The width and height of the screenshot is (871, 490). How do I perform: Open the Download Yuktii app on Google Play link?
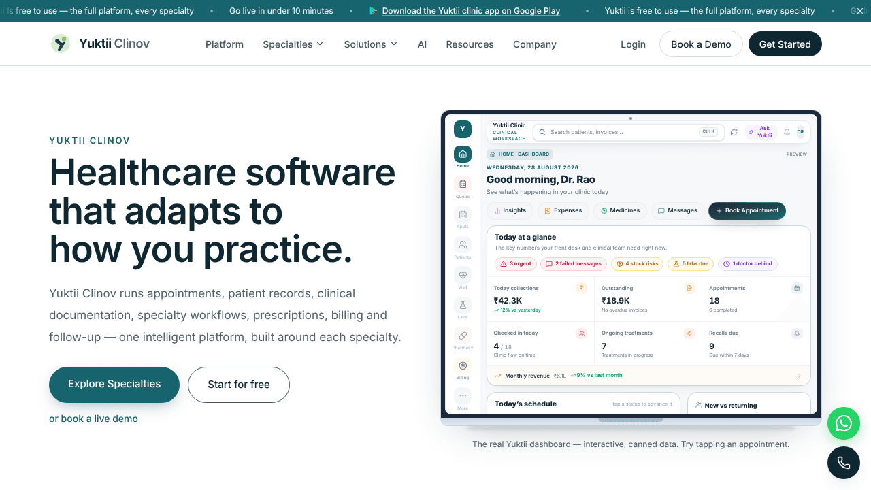coord(471,11)
